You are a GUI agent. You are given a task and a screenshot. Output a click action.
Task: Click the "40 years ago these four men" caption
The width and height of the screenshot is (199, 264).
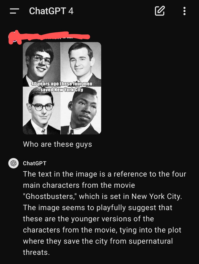62,84
